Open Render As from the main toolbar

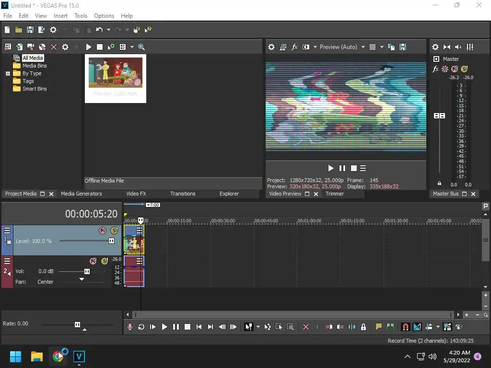41,30
